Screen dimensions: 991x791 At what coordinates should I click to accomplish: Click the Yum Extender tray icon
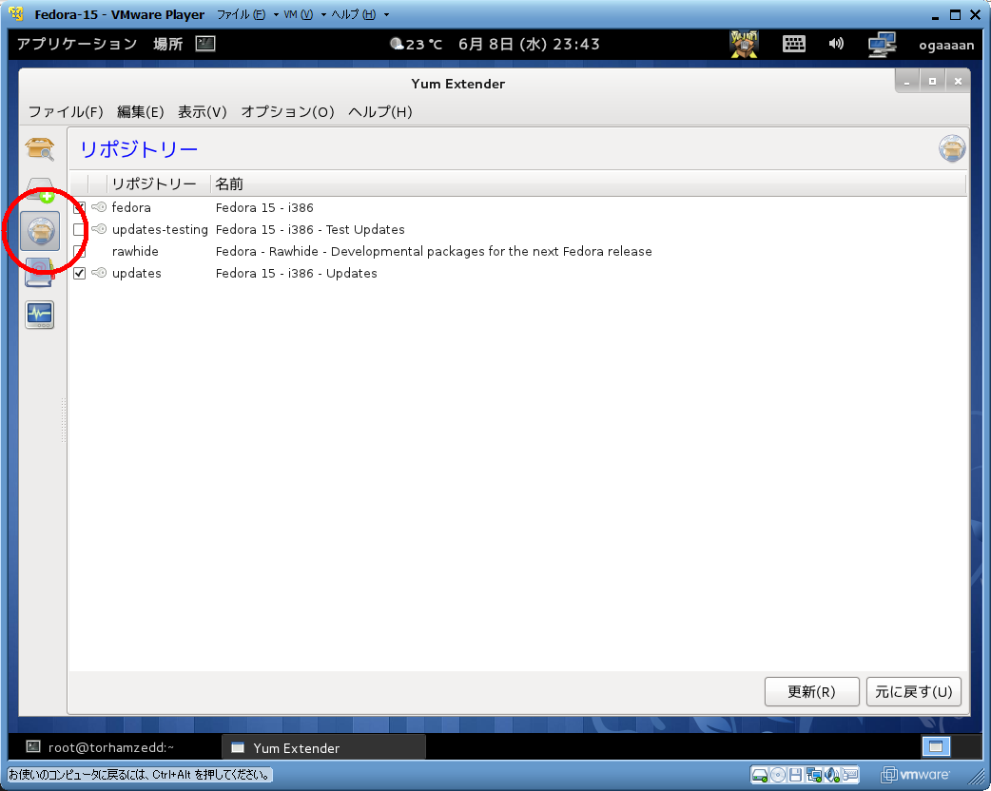click(744, 44)
